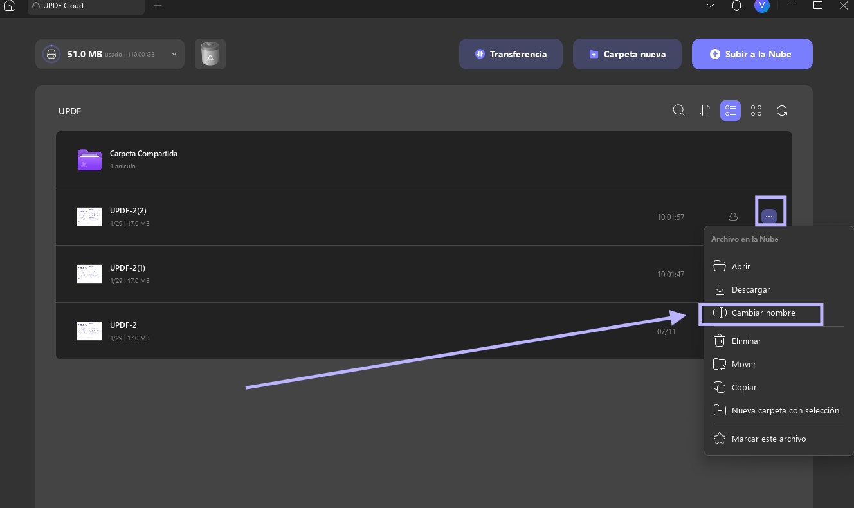854x508 pixels.
Task: Click Subir a la Nube button
Action: click(x=752, y=54)
